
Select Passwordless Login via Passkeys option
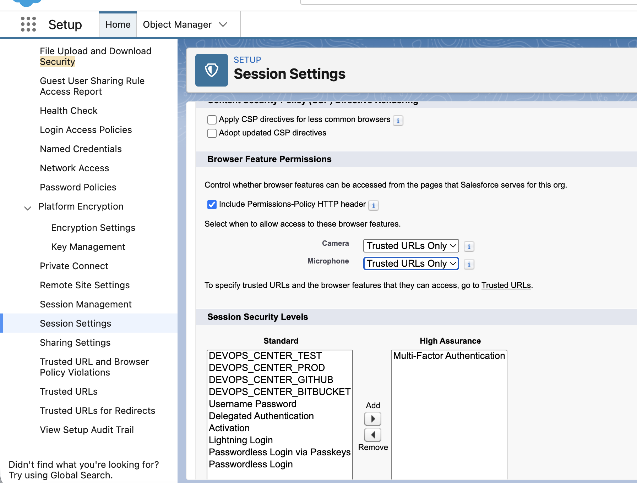tap(279, 452)
